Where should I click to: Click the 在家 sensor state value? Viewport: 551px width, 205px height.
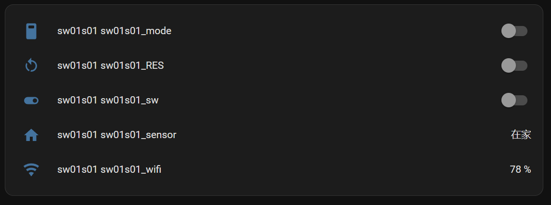tap(521, 135)
